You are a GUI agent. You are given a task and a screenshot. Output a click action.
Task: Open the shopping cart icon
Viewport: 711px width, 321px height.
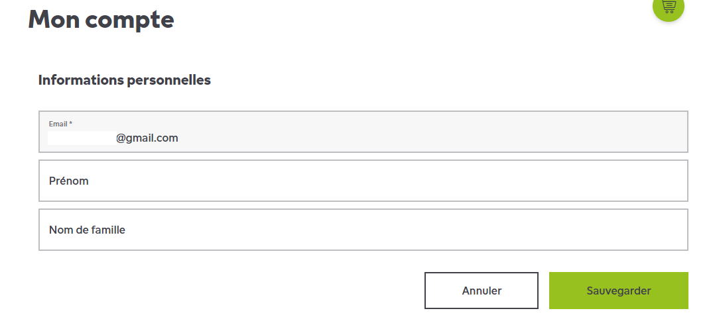point(669,6)
